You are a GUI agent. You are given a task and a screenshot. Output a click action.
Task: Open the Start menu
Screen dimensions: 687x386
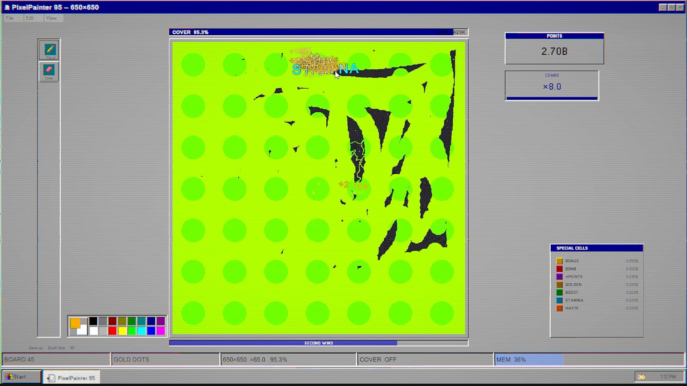(21, 377)
